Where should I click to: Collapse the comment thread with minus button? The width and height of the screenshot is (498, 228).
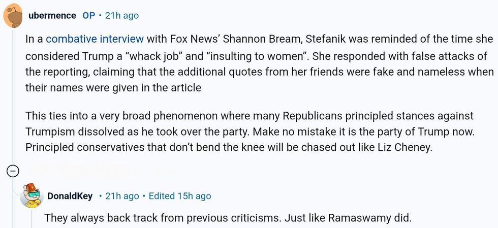11,171
